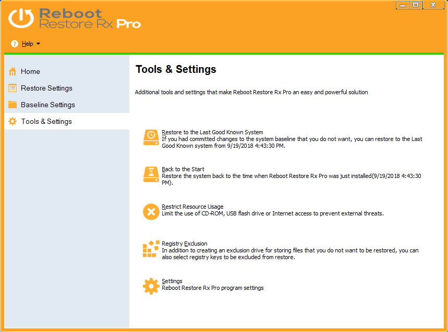
Task: Select Tools & Settings in the sidebar
Action: [46, 121]
